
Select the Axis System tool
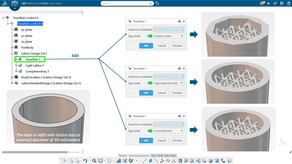[x=162, y=161]
